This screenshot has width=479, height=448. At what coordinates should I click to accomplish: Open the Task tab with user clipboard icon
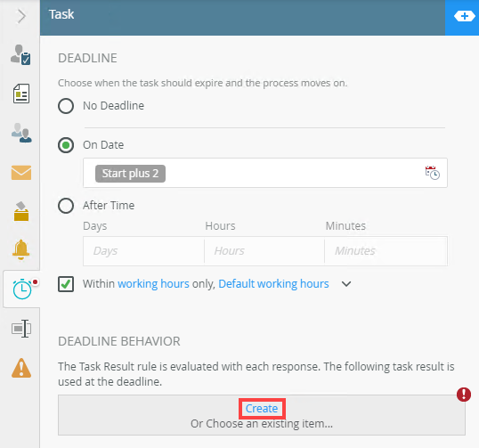tap(20, 55)
